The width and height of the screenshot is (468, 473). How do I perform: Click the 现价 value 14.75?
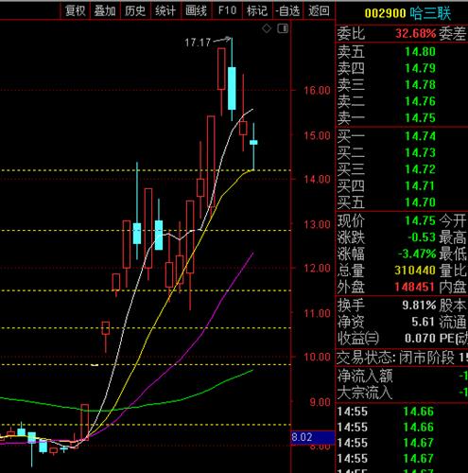click(x=420, y=220)
